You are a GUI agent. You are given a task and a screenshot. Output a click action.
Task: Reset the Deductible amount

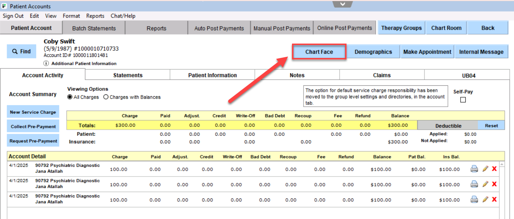[491, 126]
